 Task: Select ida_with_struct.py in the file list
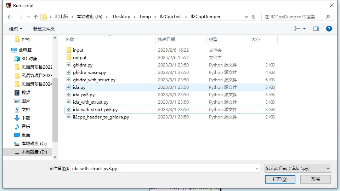point(91,102)
